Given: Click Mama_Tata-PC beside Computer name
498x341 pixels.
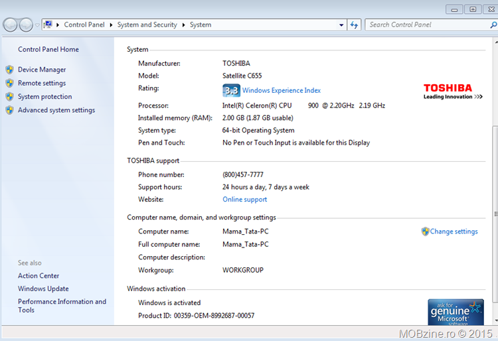Looking at the screenshot, I should [x=246, y=232].
